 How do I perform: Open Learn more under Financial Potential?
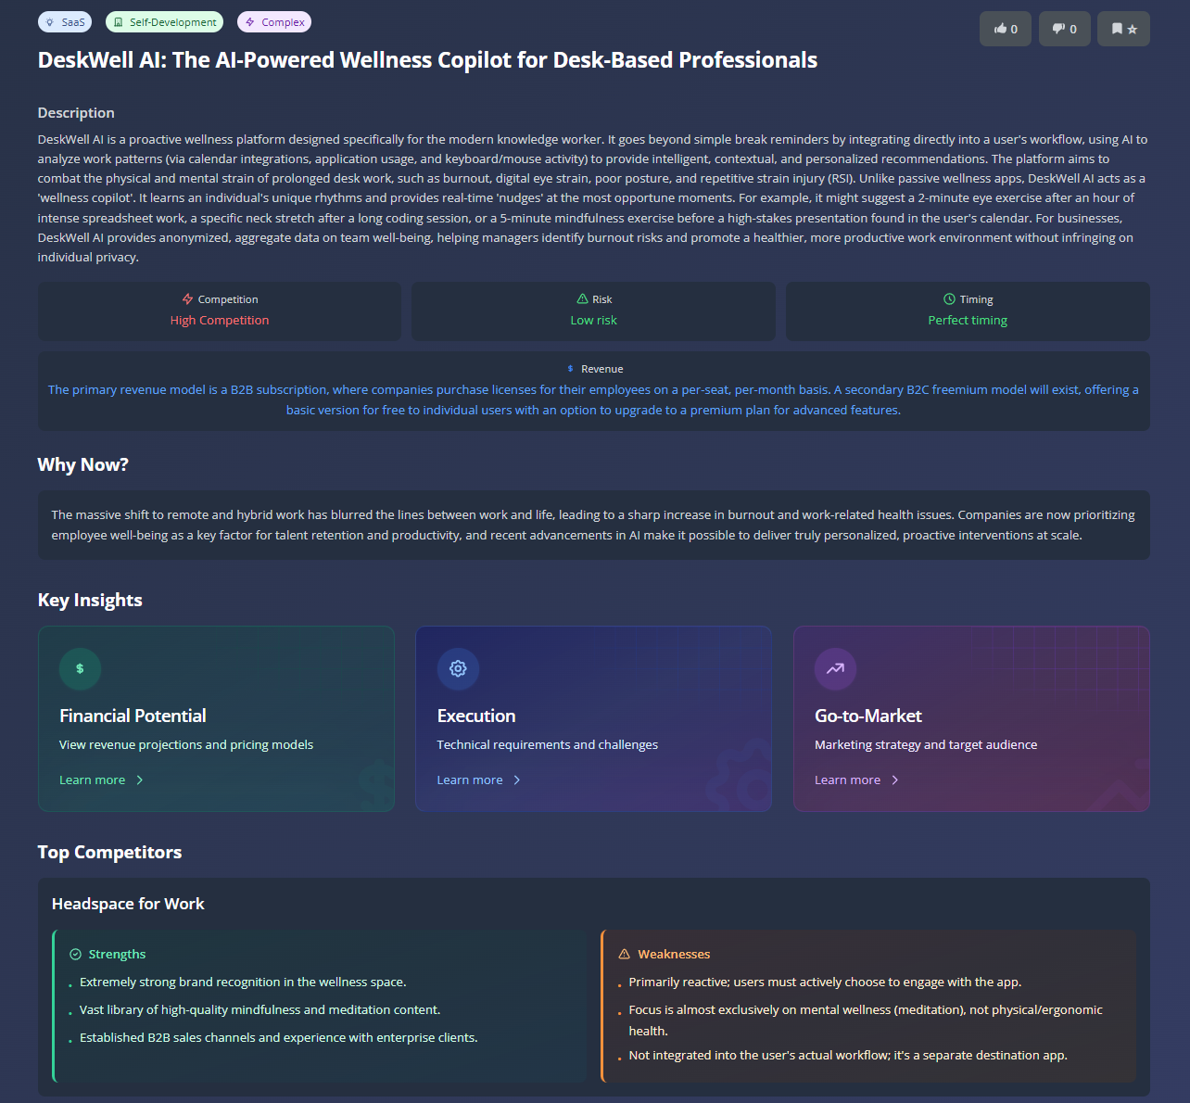pyautogui.click(x=101, y=780)
